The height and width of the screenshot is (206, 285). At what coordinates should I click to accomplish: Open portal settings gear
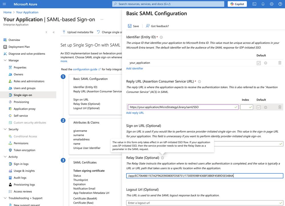272,4
